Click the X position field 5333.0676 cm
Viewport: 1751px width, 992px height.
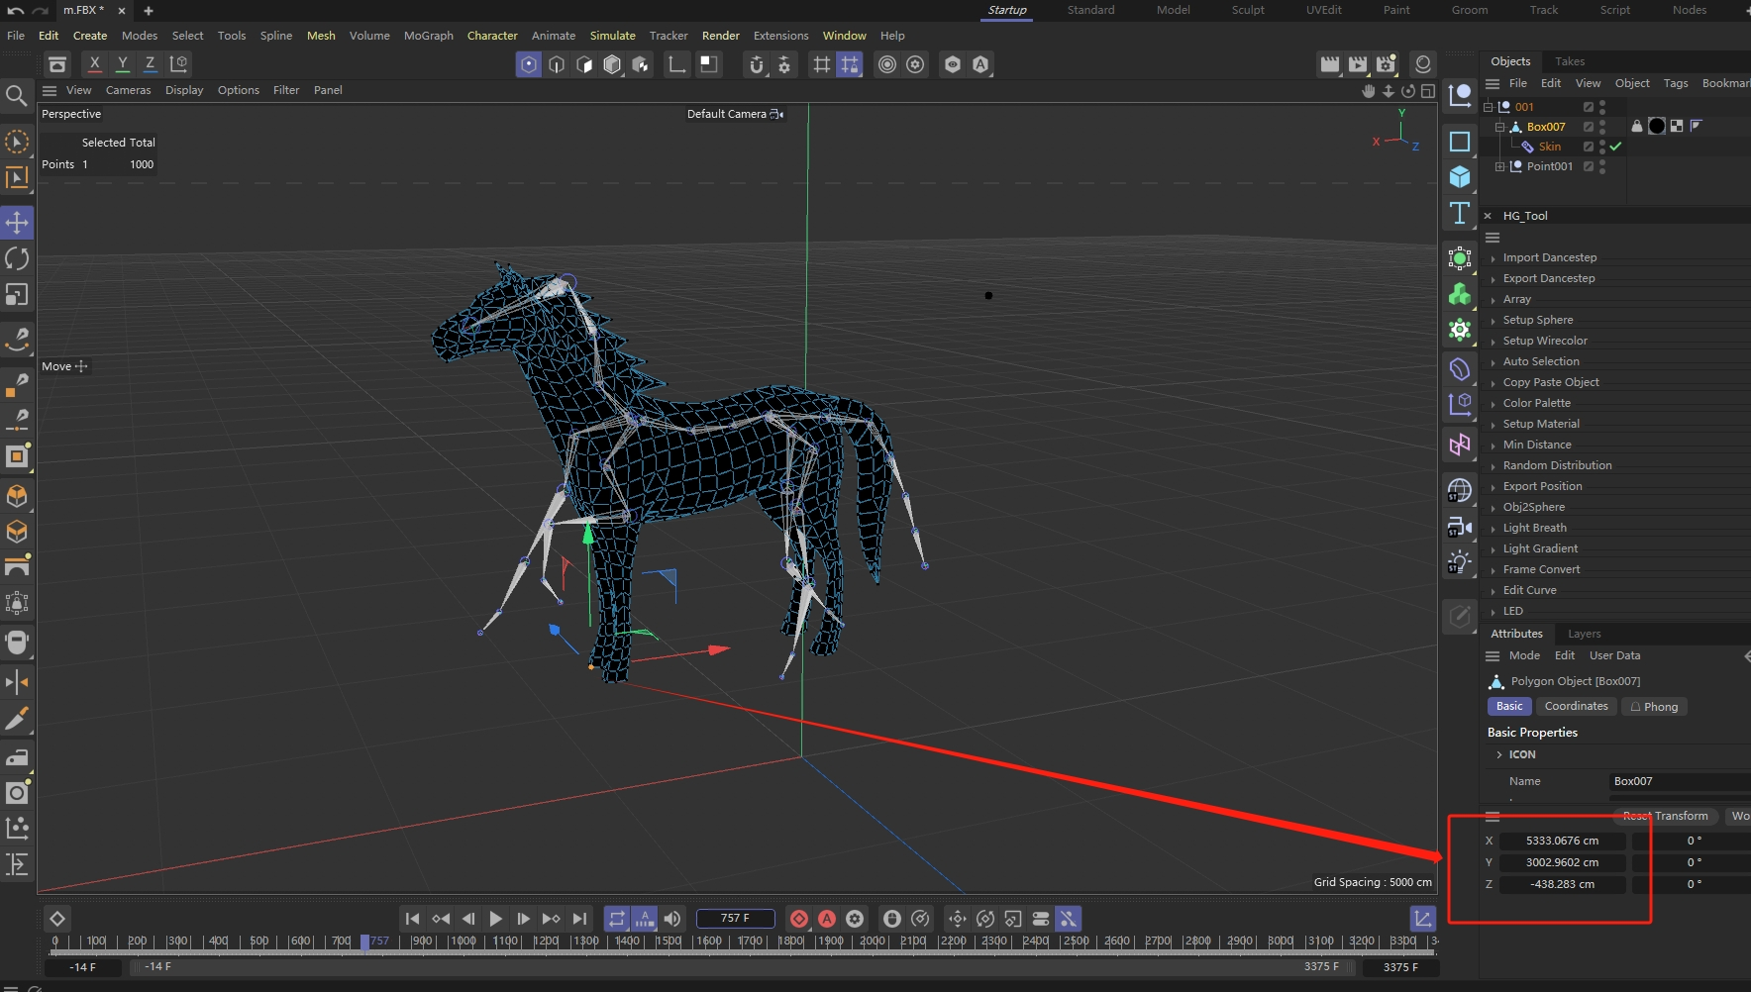point(1562,841)
